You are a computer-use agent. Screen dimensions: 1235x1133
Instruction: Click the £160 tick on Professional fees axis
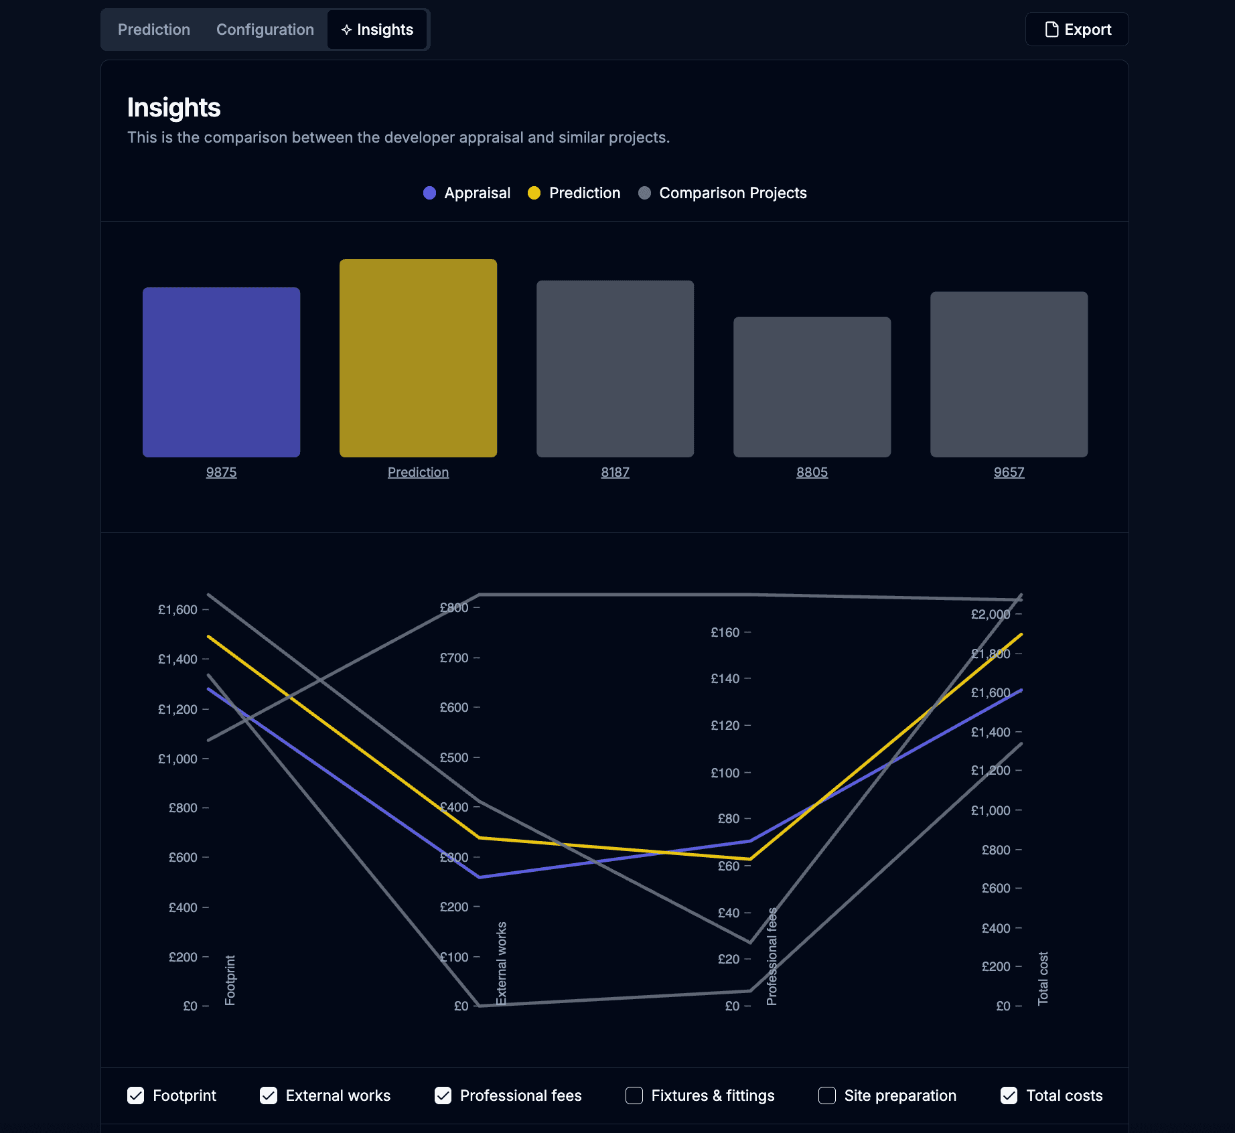coord(725,632)
